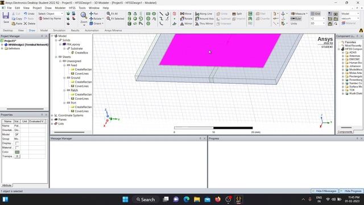Expand the Planes tree node
The height and width of the screenshot is (205, 364).
pyautogui.click(x=52, y=120)
